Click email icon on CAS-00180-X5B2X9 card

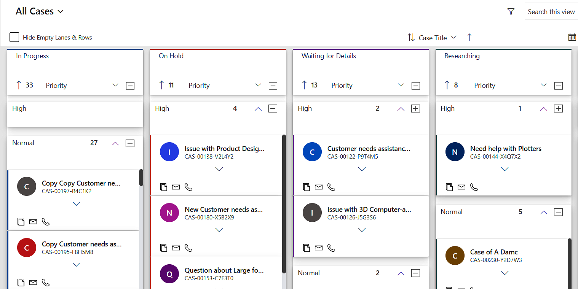[176, 248]
